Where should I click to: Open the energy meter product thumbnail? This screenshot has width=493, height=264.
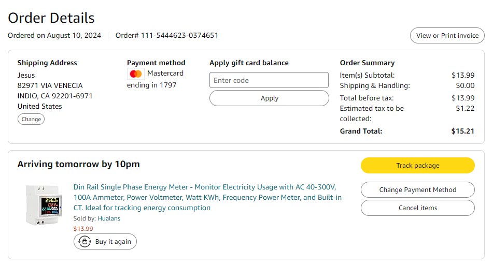coord(44,204)
